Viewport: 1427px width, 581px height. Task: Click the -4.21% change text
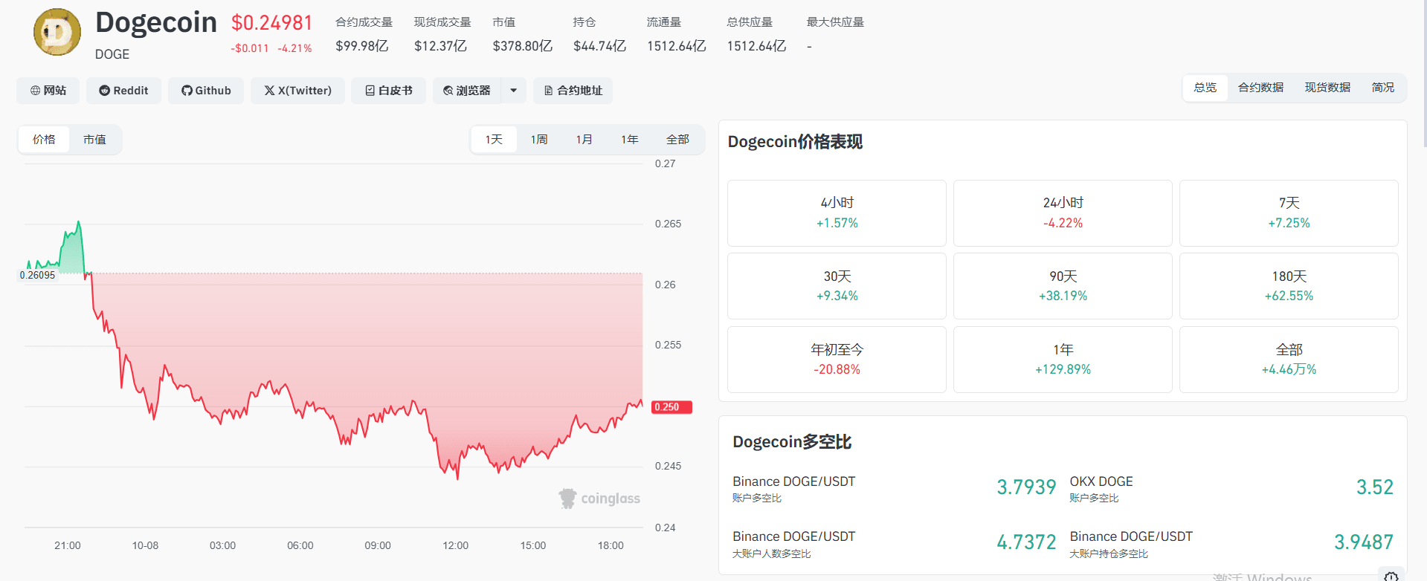click(295, 48)
